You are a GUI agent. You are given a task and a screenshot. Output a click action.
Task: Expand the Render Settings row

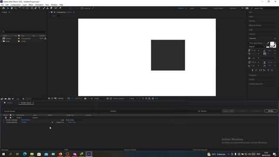click(x=3, y=120)
